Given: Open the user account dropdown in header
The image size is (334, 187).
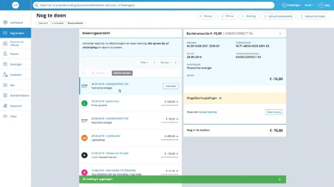Looking at the screenshot, I should (x=309, y=5).
